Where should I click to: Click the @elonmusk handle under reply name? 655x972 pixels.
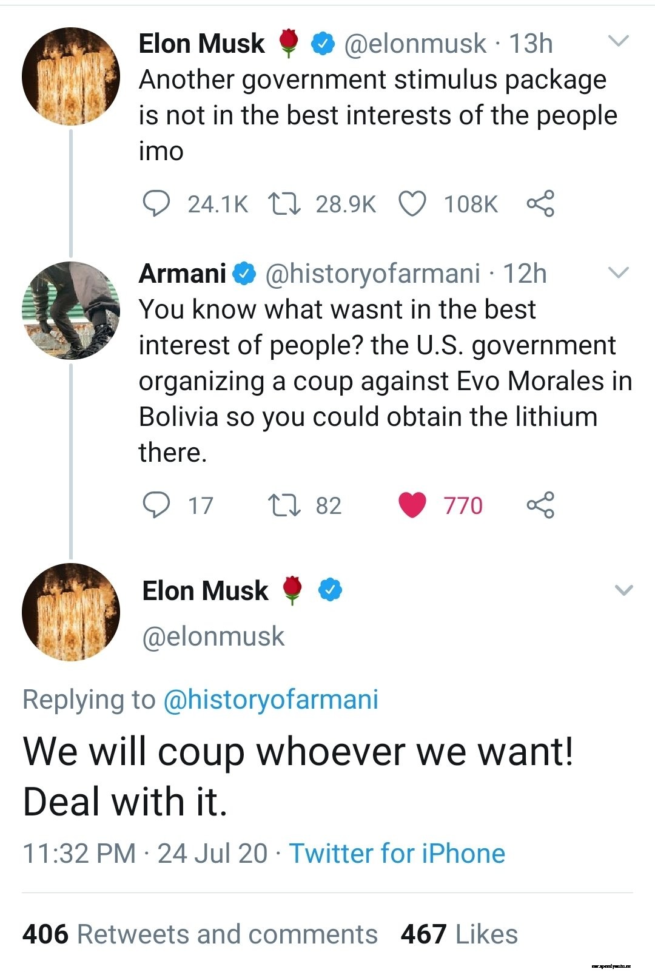coord(213,636)
